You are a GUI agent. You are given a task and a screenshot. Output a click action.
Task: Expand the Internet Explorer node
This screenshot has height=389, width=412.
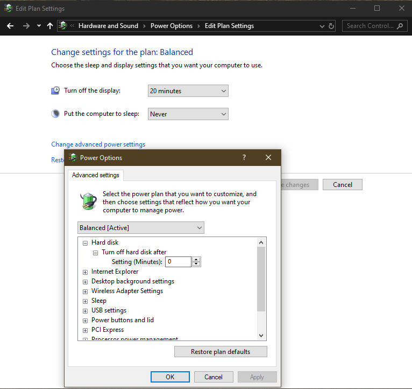[x=85, y=273]
